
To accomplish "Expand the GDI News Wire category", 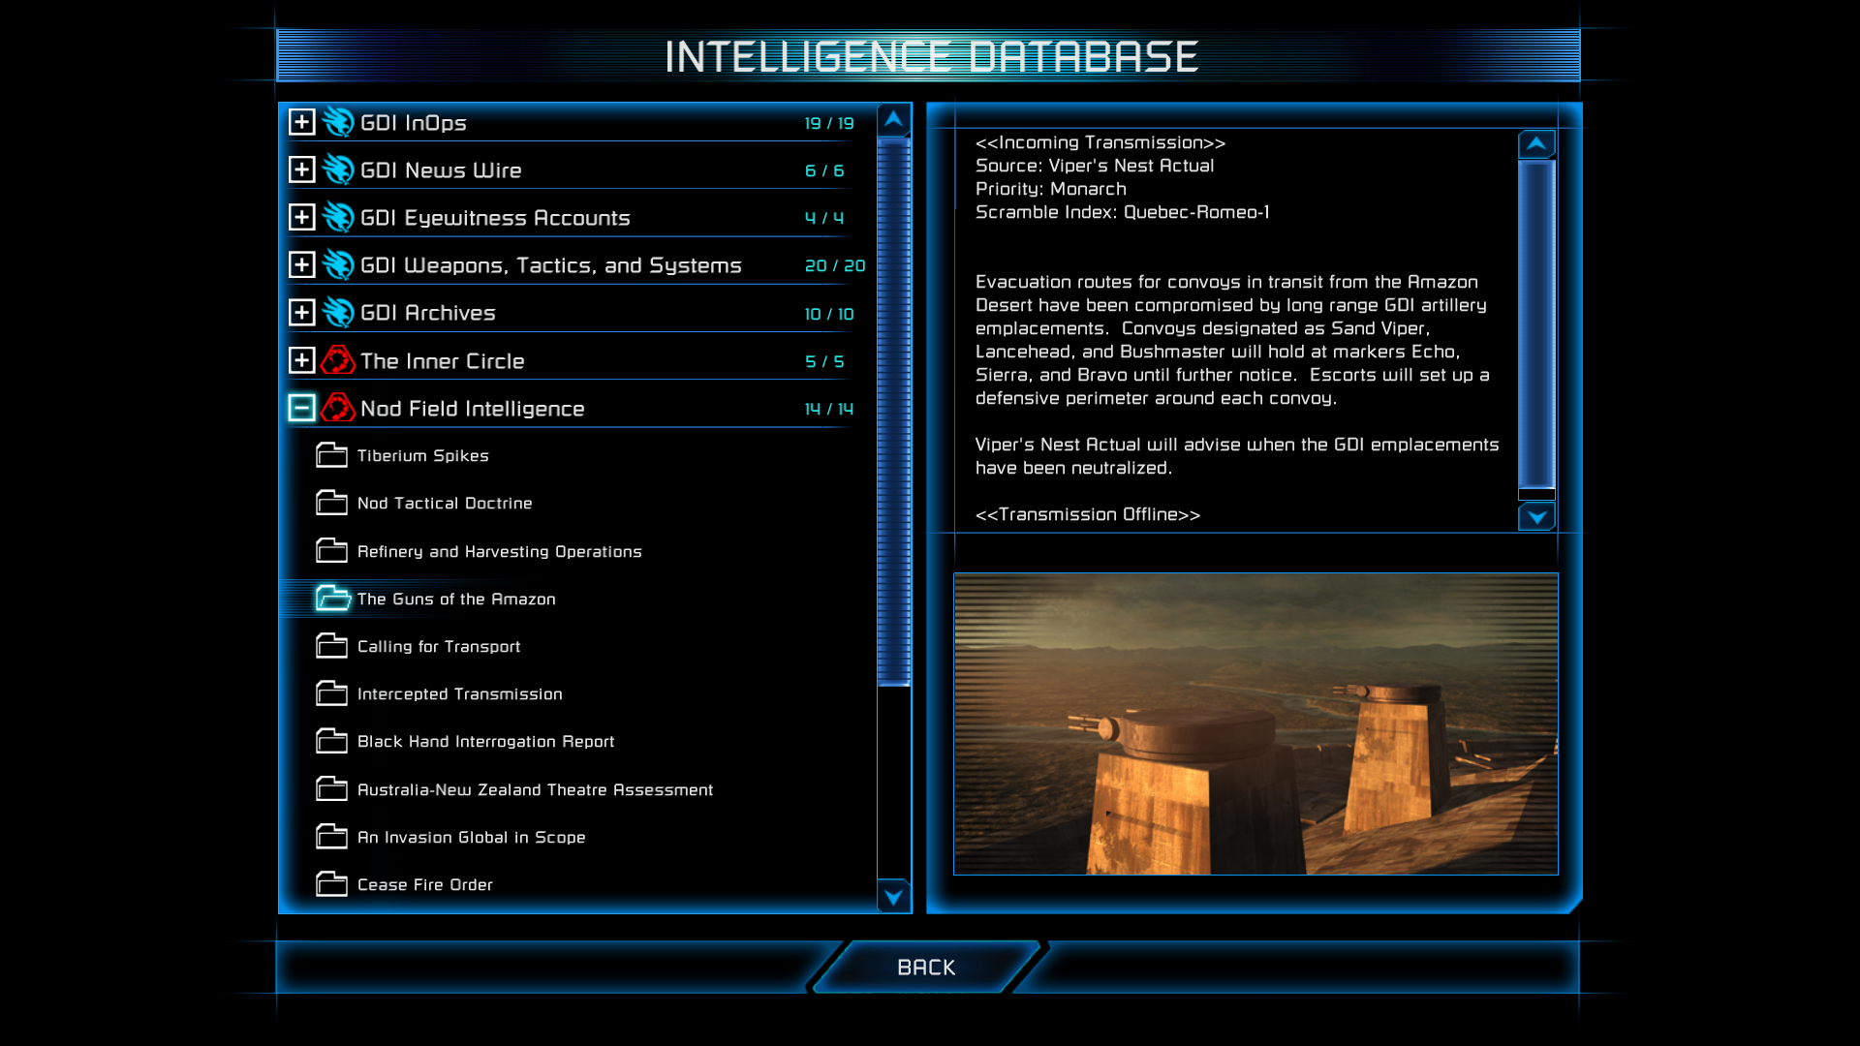I will [301, 169].
